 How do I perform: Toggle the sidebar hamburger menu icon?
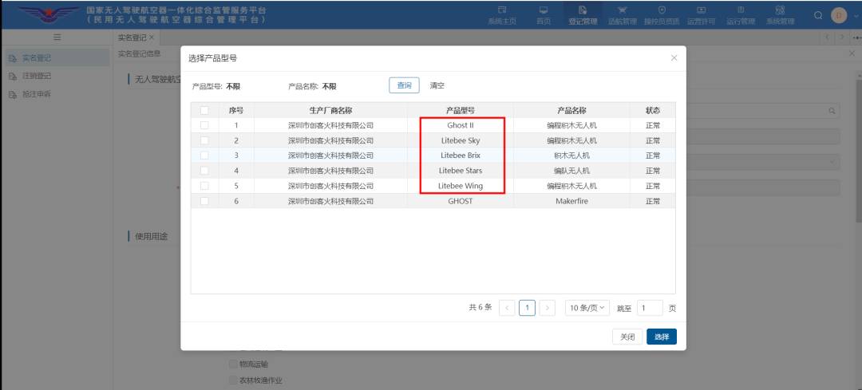pyautogui.click(x=57, y=37)
